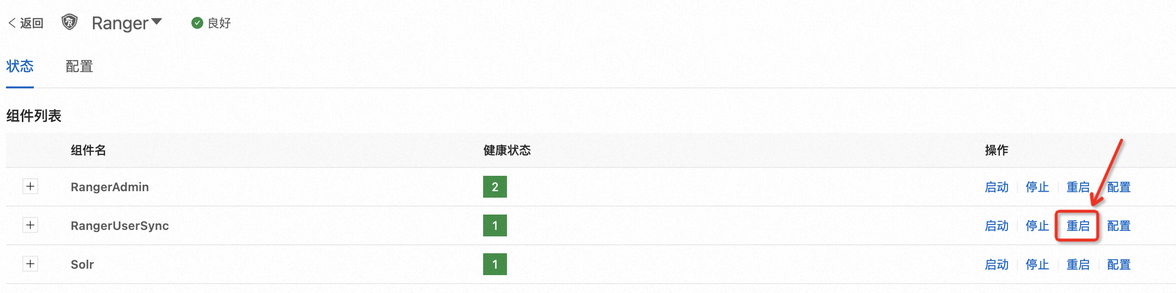The width and height of the screenshot is (1176, 293).
Task: Click the Ranger shield service icon
Action: click(69, 22)
